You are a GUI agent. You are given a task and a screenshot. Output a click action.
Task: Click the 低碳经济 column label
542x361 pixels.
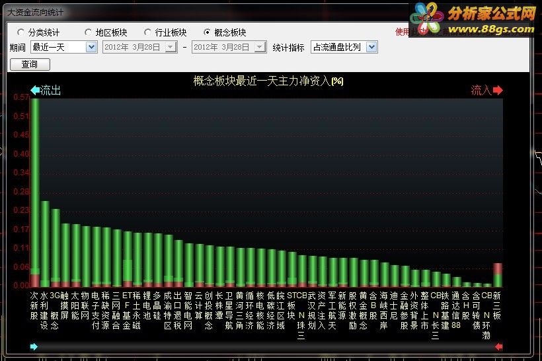click(x=270, y=311)
